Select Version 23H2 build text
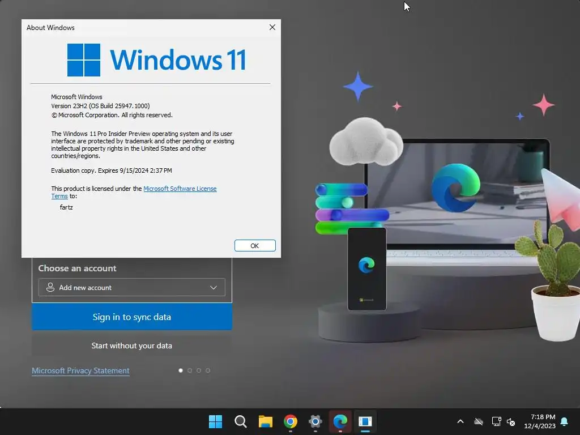 pyautogui.click(x=100, y=106)
